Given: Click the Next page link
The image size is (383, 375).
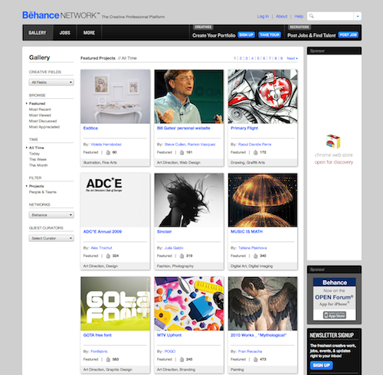Looking at the screenshot, I should point(292,58).
